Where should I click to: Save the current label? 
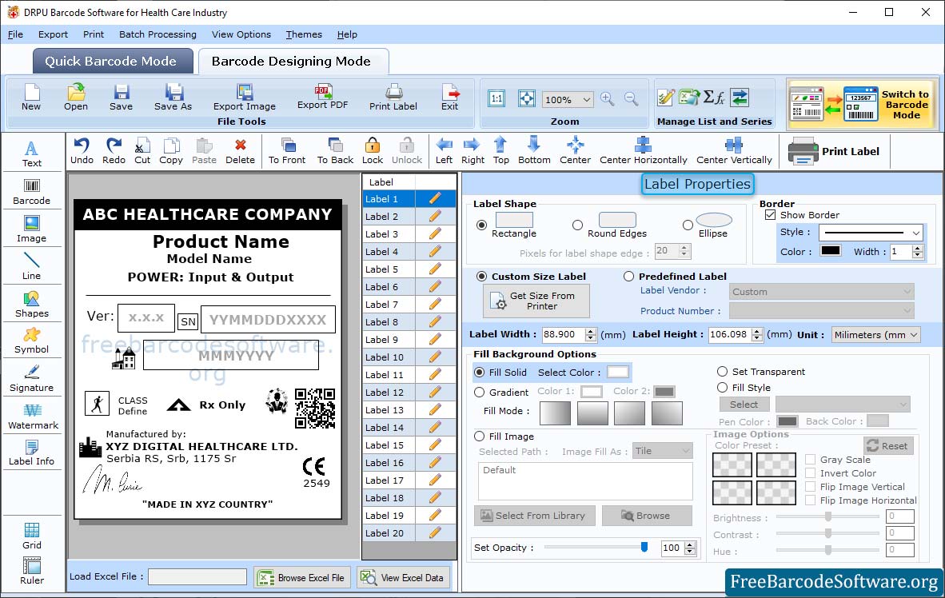click(x=122, y=98)
